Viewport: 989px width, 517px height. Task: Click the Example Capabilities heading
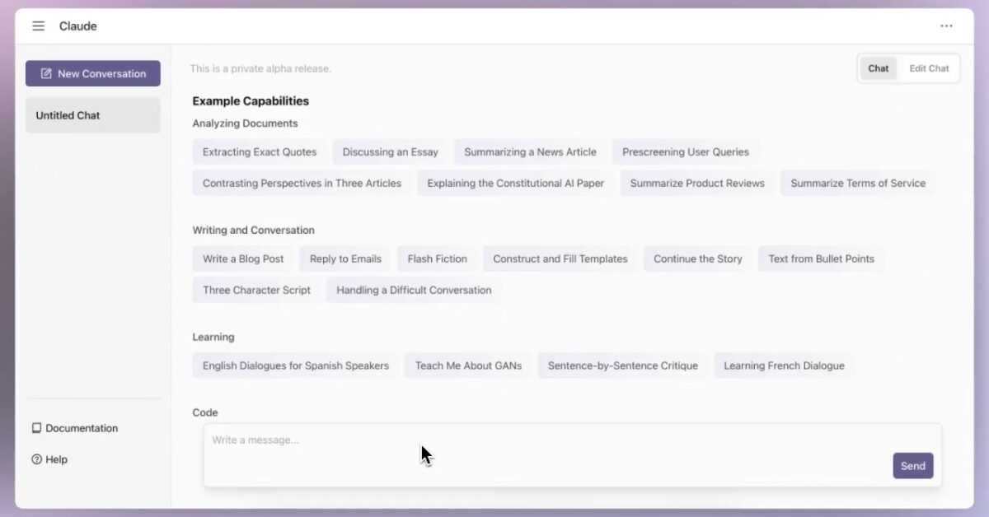(251, 101)
